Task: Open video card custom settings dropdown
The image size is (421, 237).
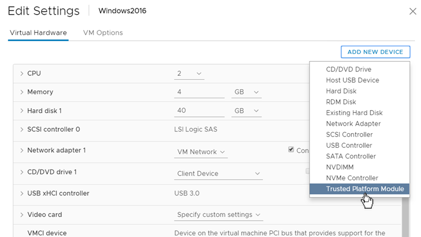Action: click(x=218, y=215)
